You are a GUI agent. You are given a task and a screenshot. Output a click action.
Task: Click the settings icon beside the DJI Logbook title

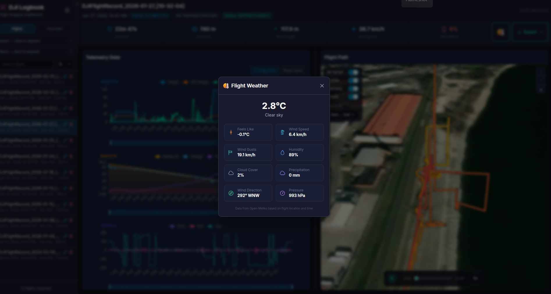pos(67,10)
